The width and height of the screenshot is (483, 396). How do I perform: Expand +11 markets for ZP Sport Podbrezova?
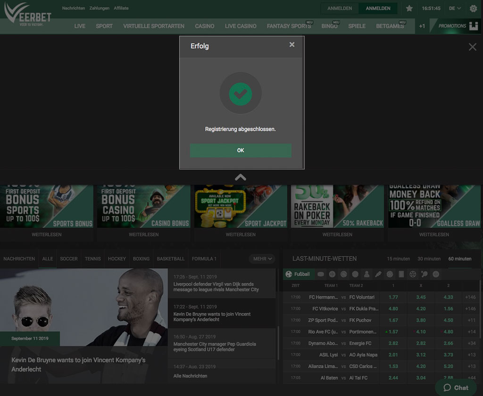[x=471, y=320]
